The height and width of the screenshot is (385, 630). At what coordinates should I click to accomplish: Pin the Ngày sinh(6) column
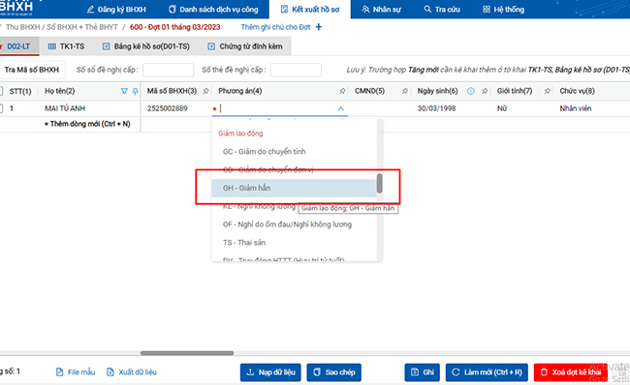click(485, 92)
